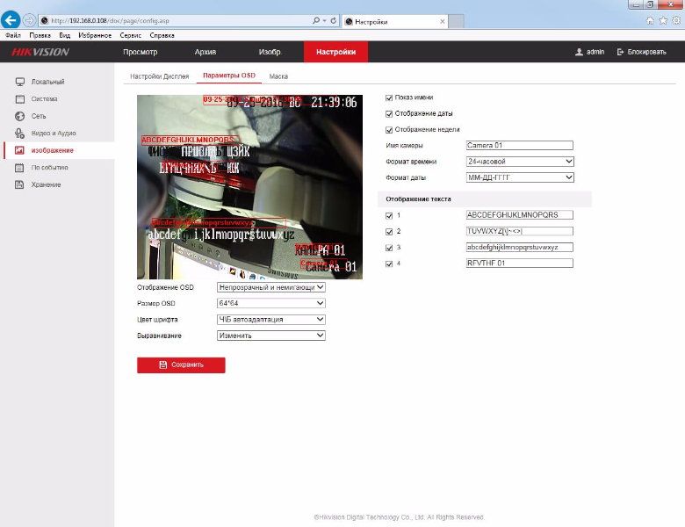Viewport: 685px width, 527px height.
Task: Click the Сохранить save button
Action: (181, 365)
